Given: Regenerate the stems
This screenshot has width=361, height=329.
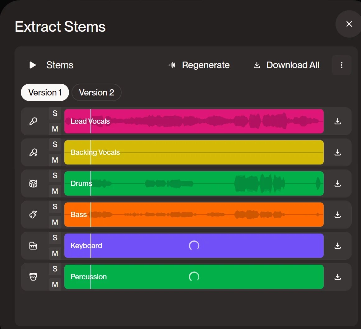Looking at the screenshot, I should tap(199, 65).
